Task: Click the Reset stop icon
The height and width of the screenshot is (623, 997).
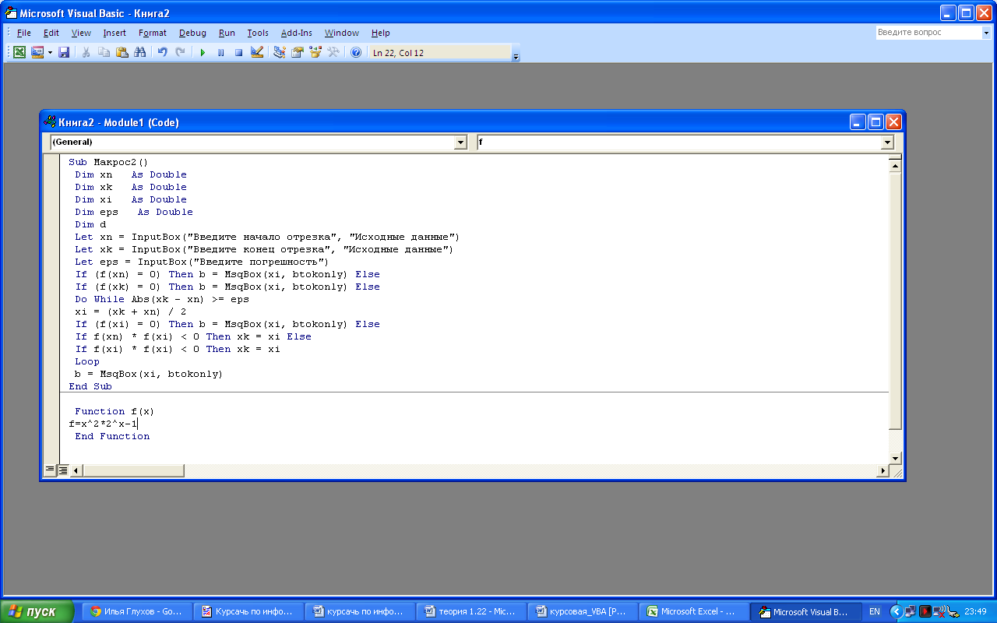Action: coord(238,52)
